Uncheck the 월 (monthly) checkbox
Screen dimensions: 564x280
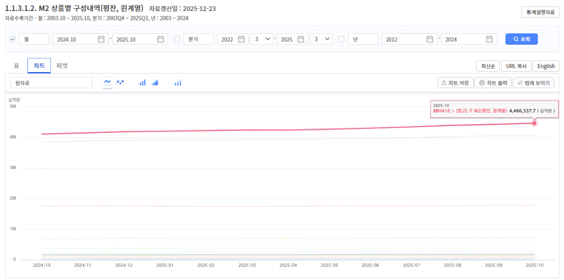(13, 39)
